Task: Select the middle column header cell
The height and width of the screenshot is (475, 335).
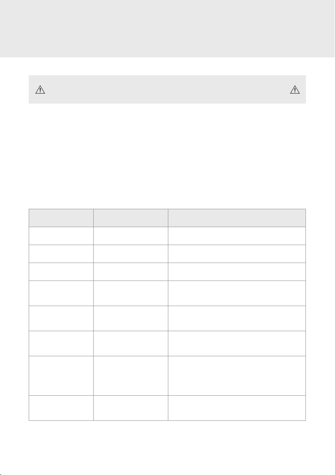Action: (x=131, y=218)
